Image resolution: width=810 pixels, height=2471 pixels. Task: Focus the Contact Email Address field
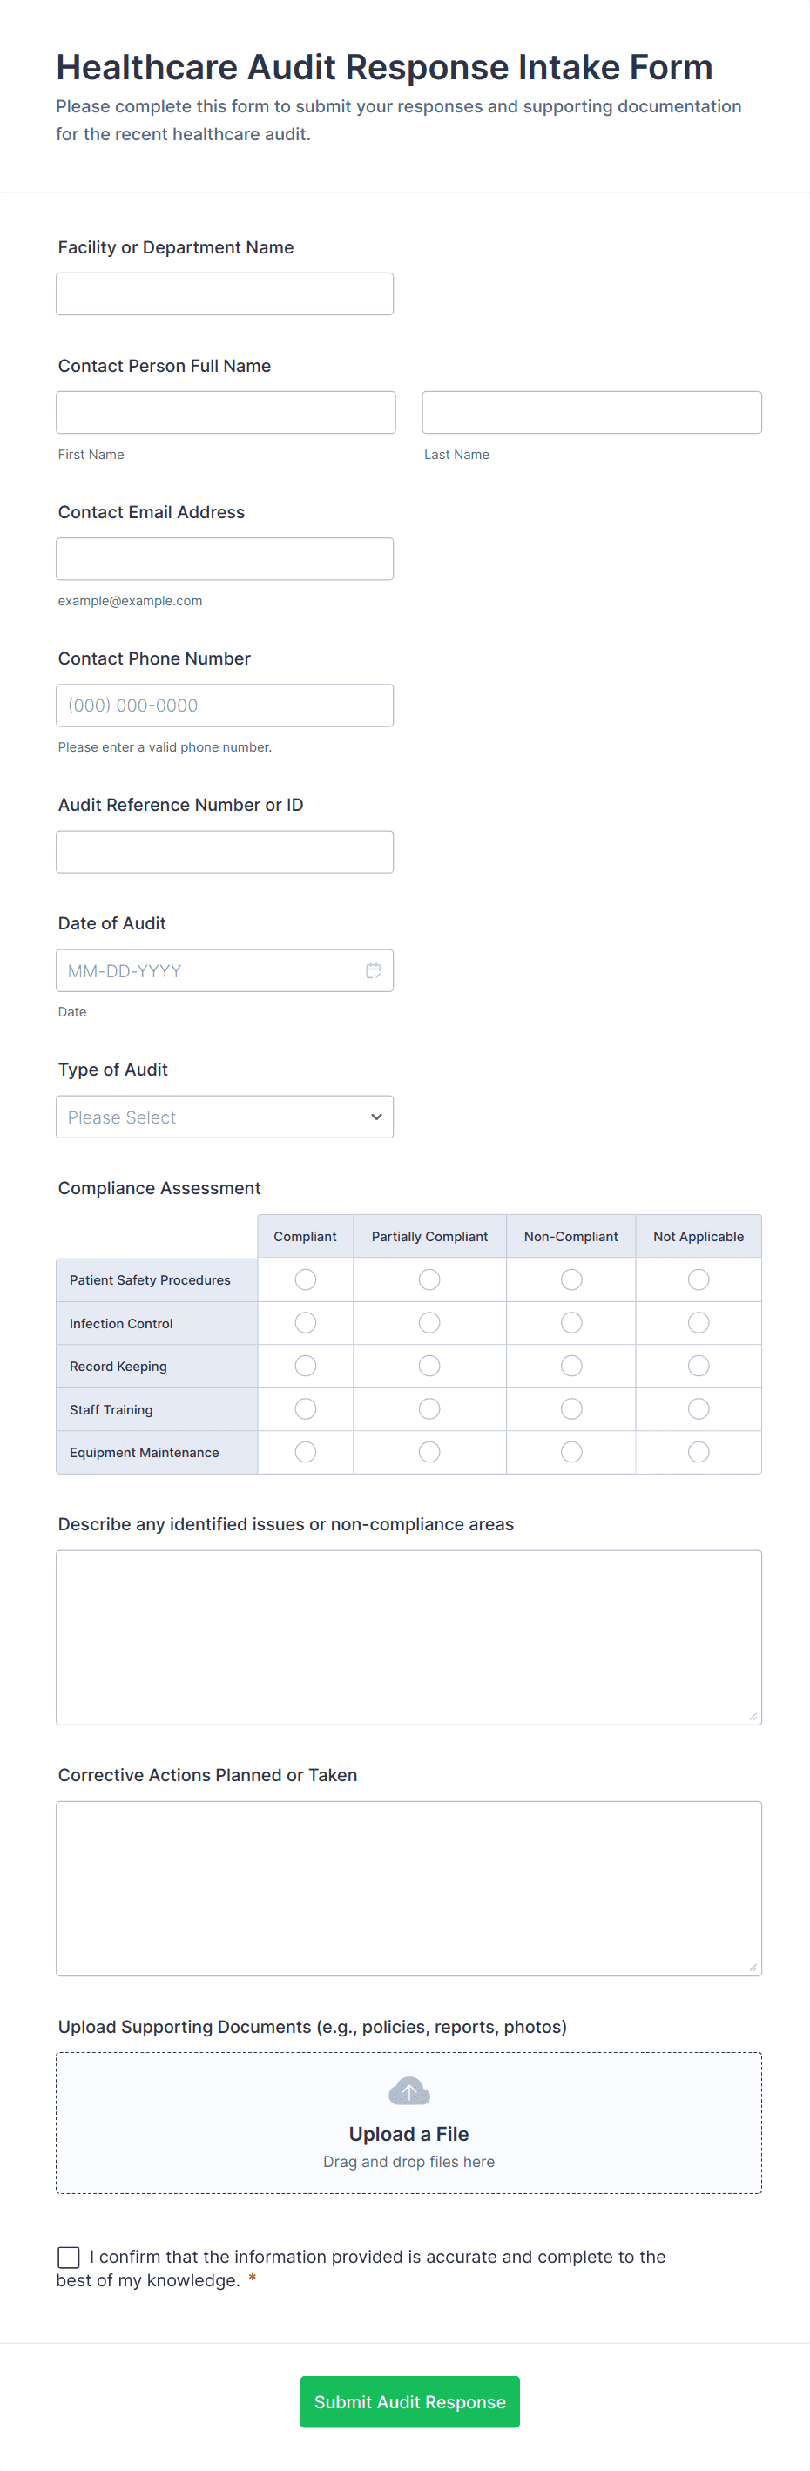click(x=225, y=559)
